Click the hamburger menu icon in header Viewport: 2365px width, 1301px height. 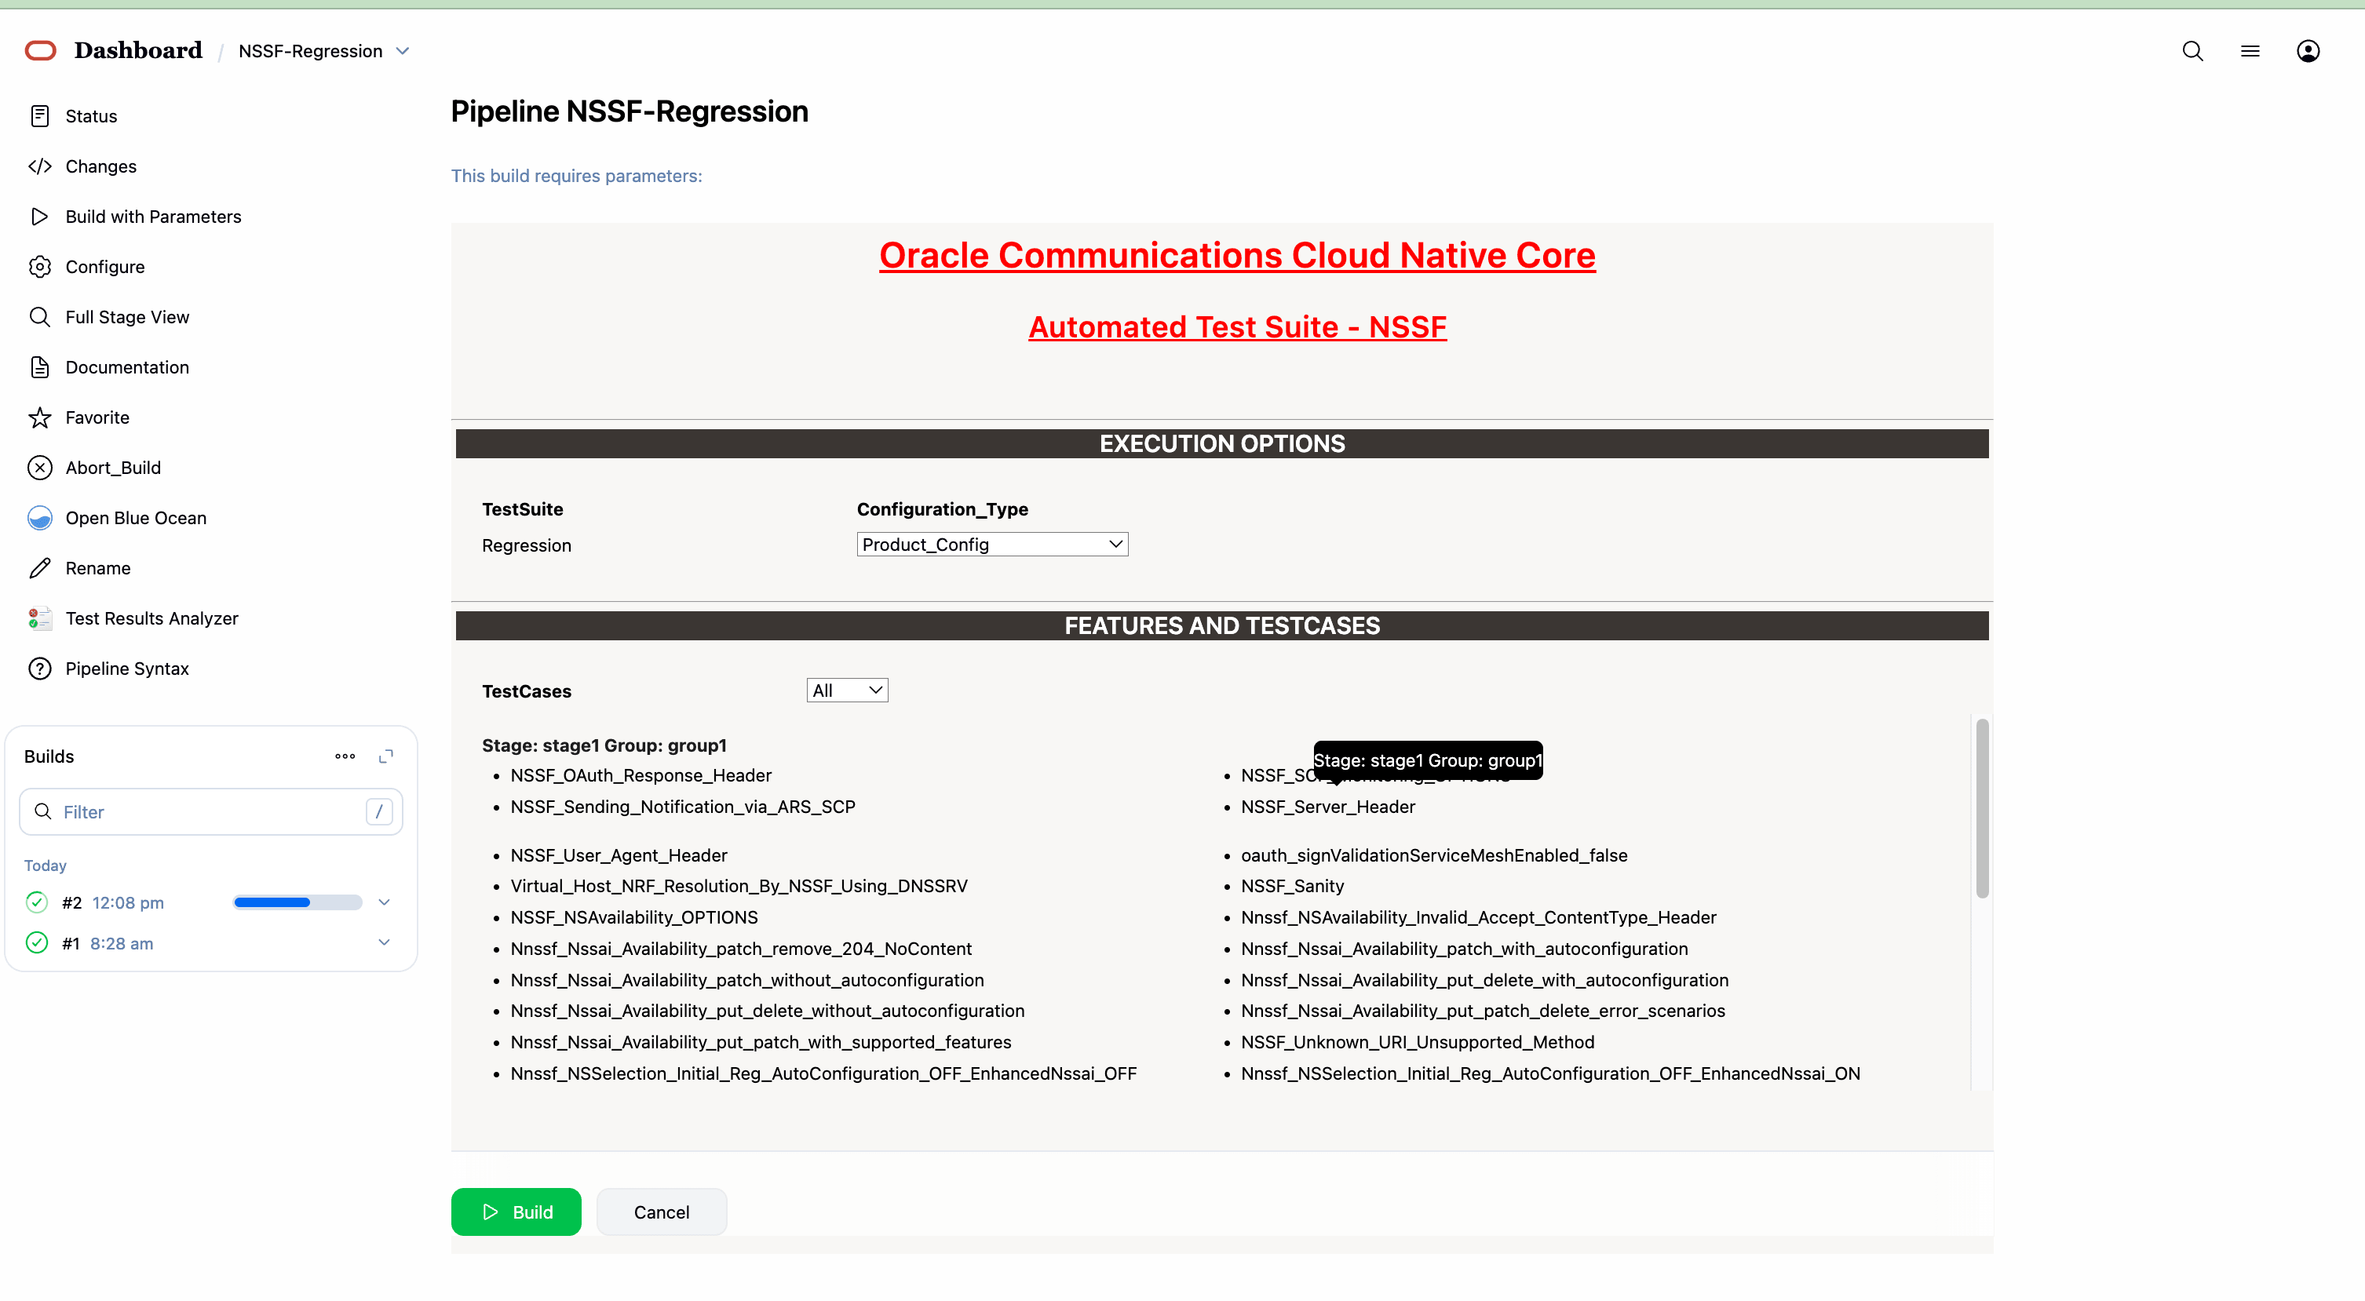[x=2250, y=51]
